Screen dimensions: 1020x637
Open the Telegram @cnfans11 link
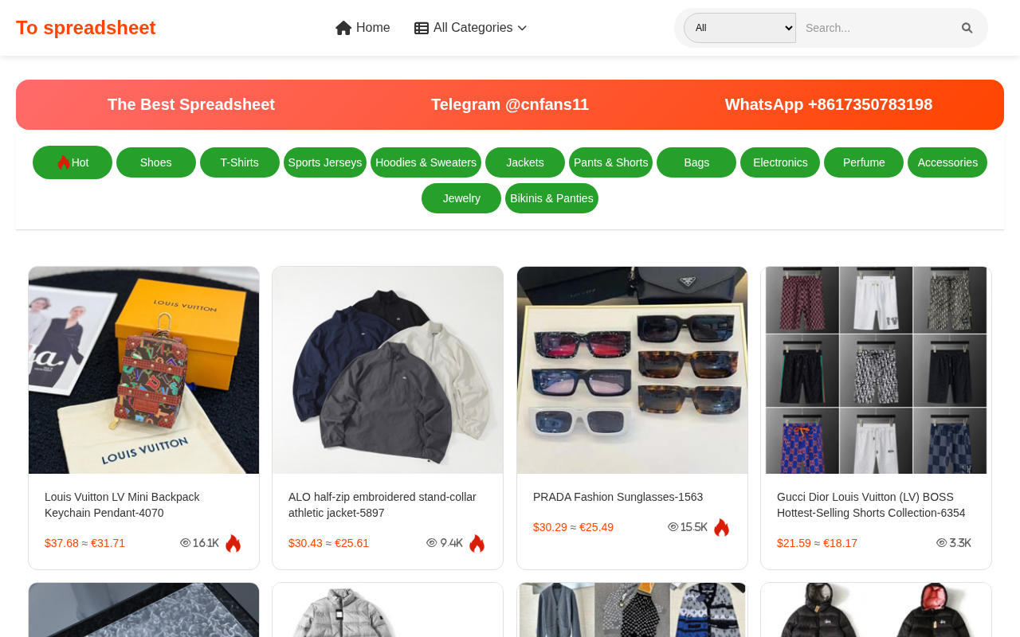510,104
